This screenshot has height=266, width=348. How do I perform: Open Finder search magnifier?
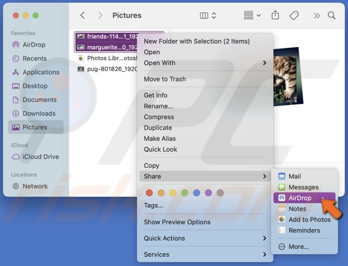pyautogui.click(x=332, y=15)
